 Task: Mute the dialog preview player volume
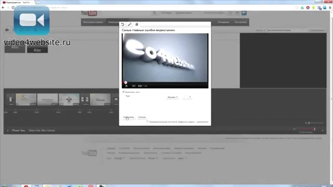134,86
